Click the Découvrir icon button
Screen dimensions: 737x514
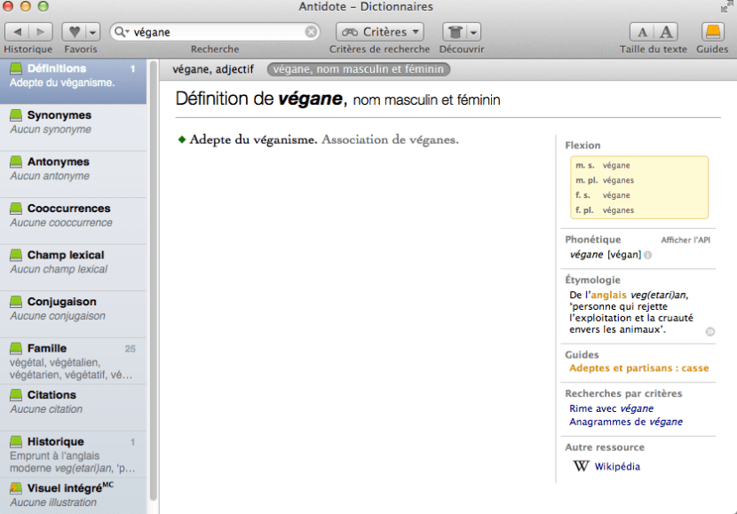click(x=455, y=32)
